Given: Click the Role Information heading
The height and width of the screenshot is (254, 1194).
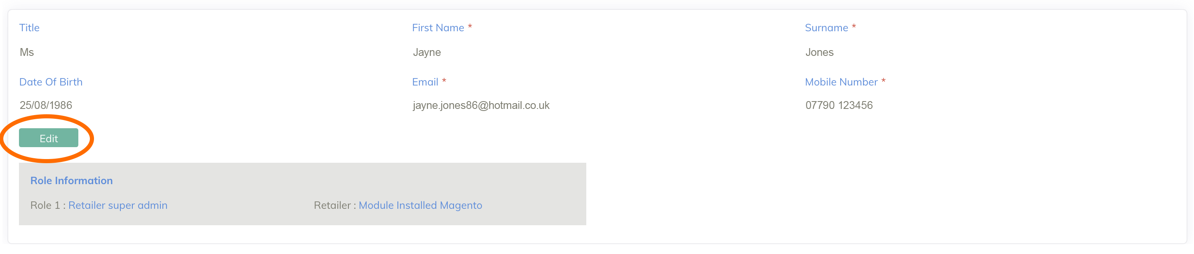Looking at the screenshot, I should [x=71, y=180].
